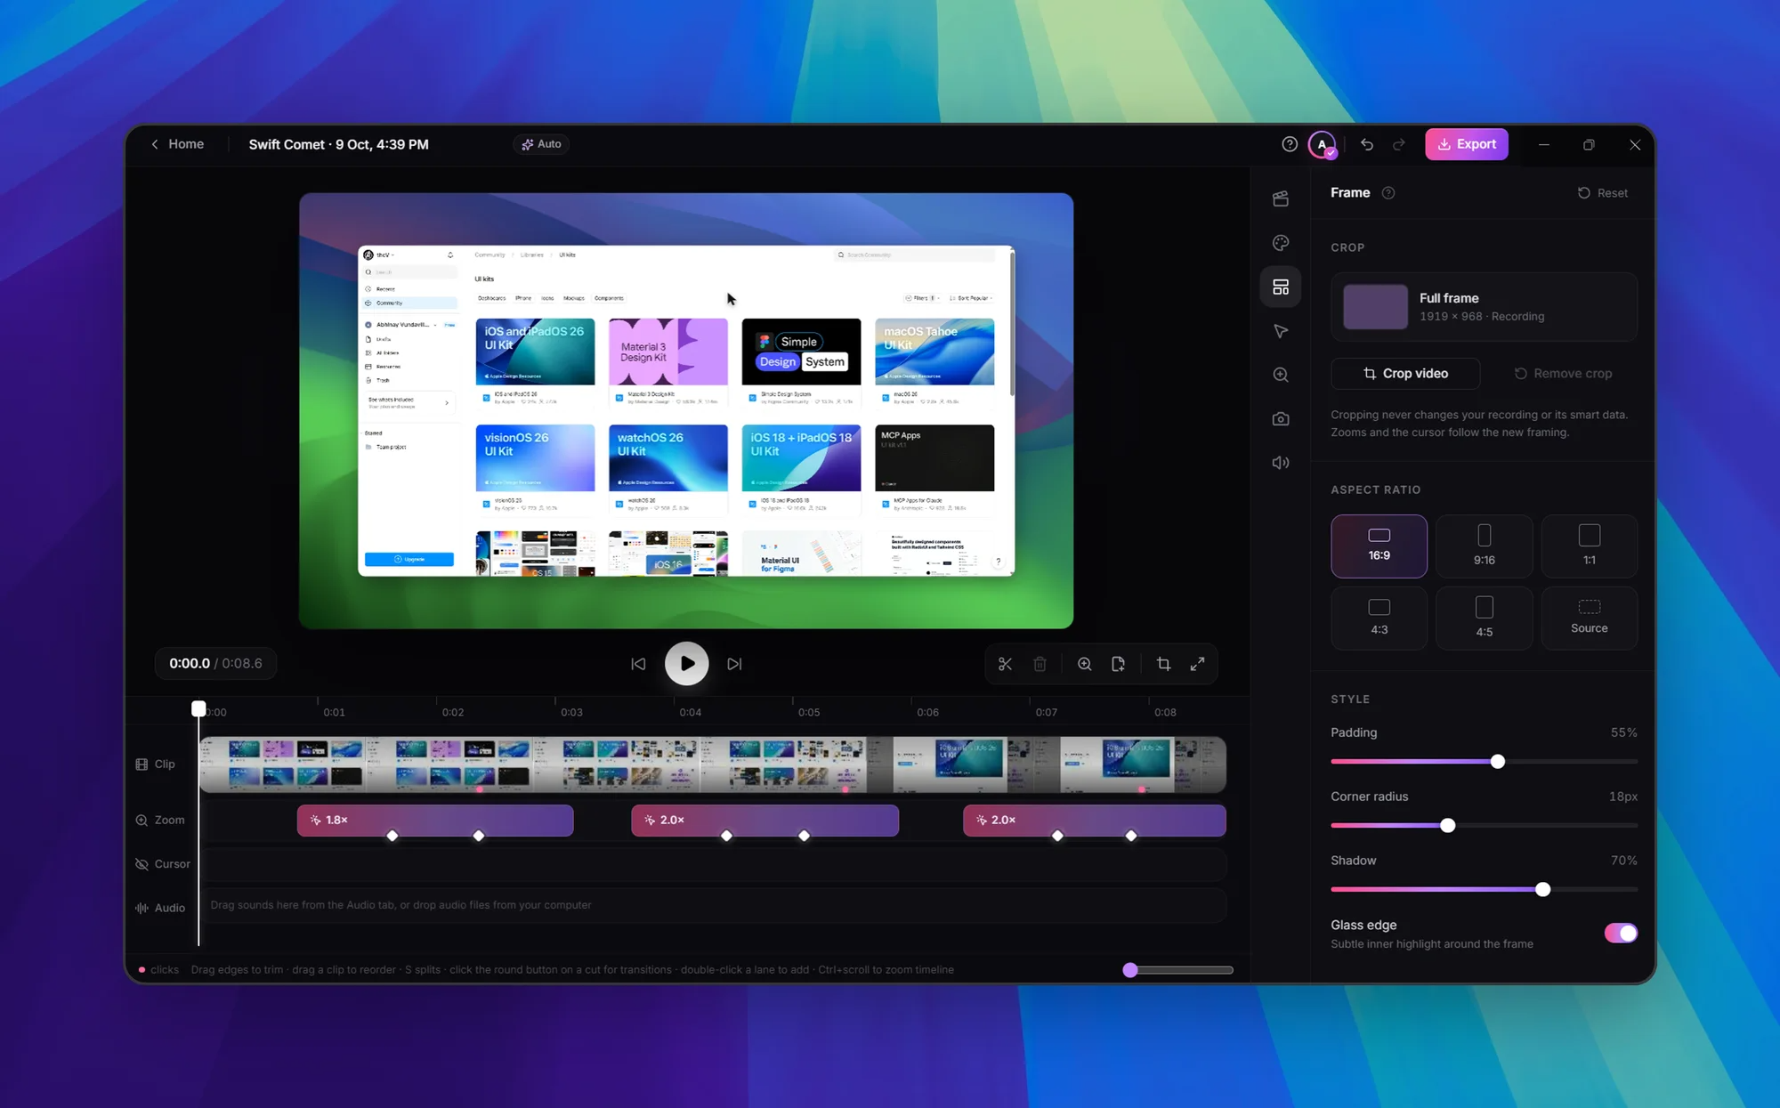The height and width of the screenshot is (1108, 1780).
Task: Select the 4:5 aspect ratio
Action: point(1484,618)
